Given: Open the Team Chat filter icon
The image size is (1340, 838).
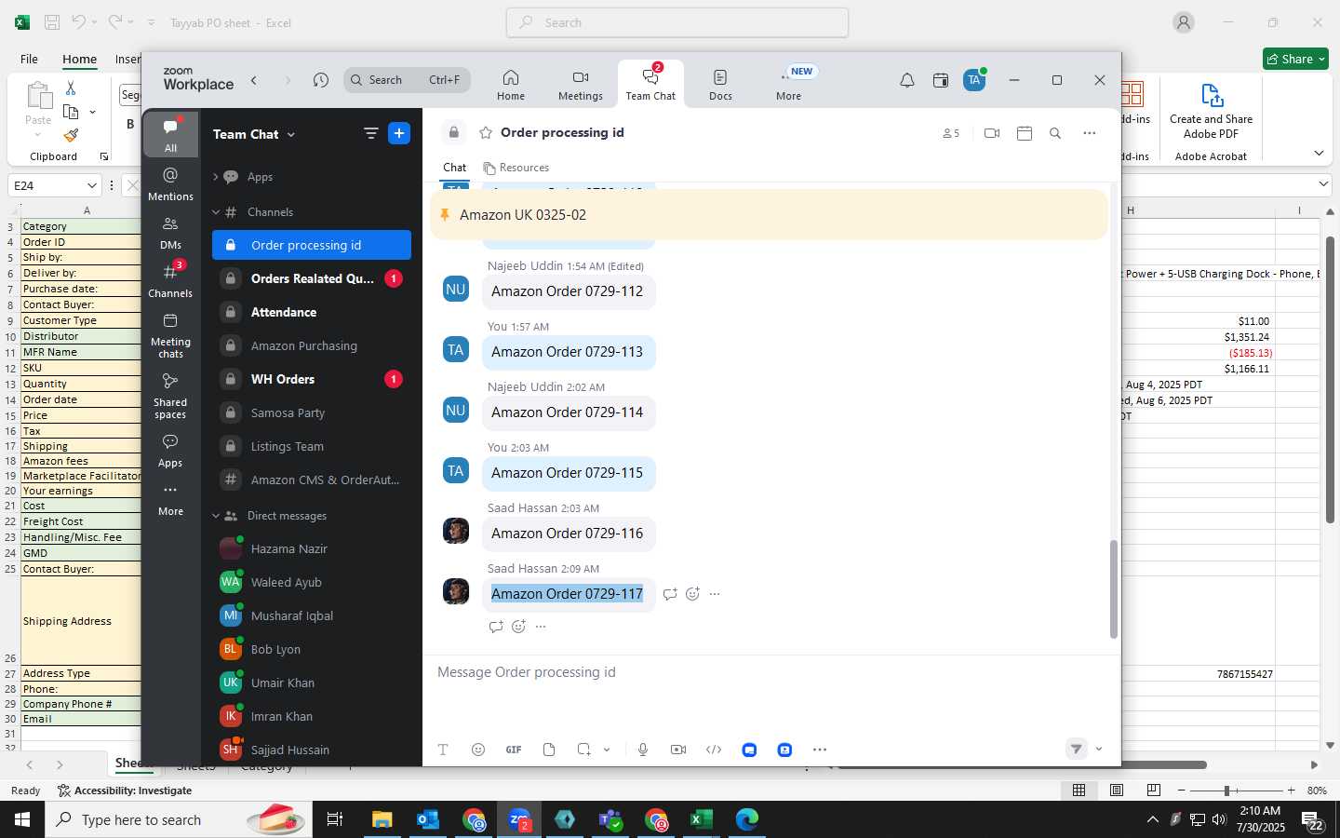Looking at the screenshot, I should tap(370, 134).
